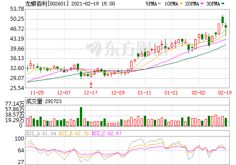Viewport: 236px width, 165px height.
Task: Click the 12-17 date axis label
Action: point(91,93)
